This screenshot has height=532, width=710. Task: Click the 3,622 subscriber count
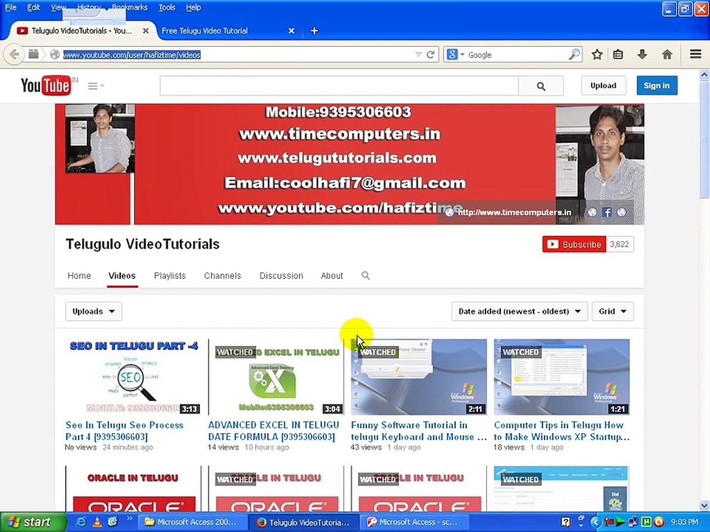pyautogui.click(x=619, y=244)
